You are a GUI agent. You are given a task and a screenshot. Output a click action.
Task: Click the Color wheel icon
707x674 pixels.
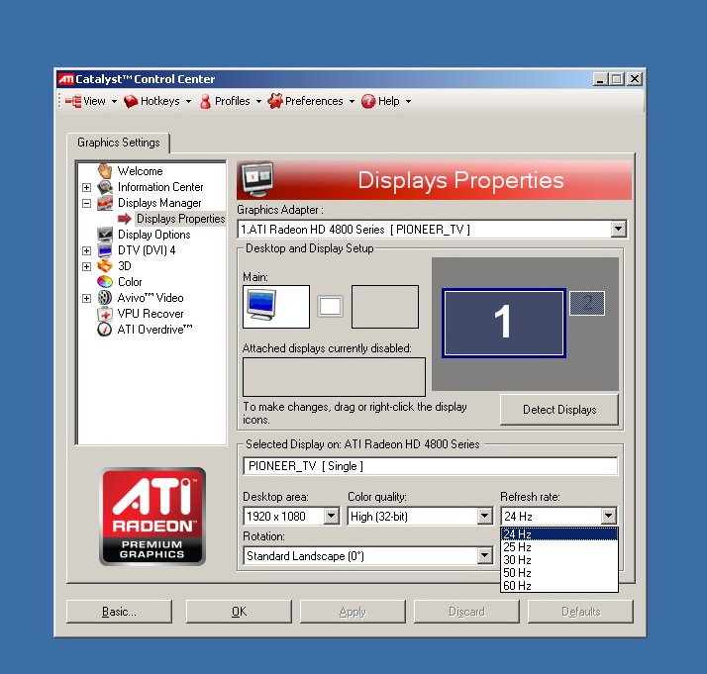click(x=105, y=282)
